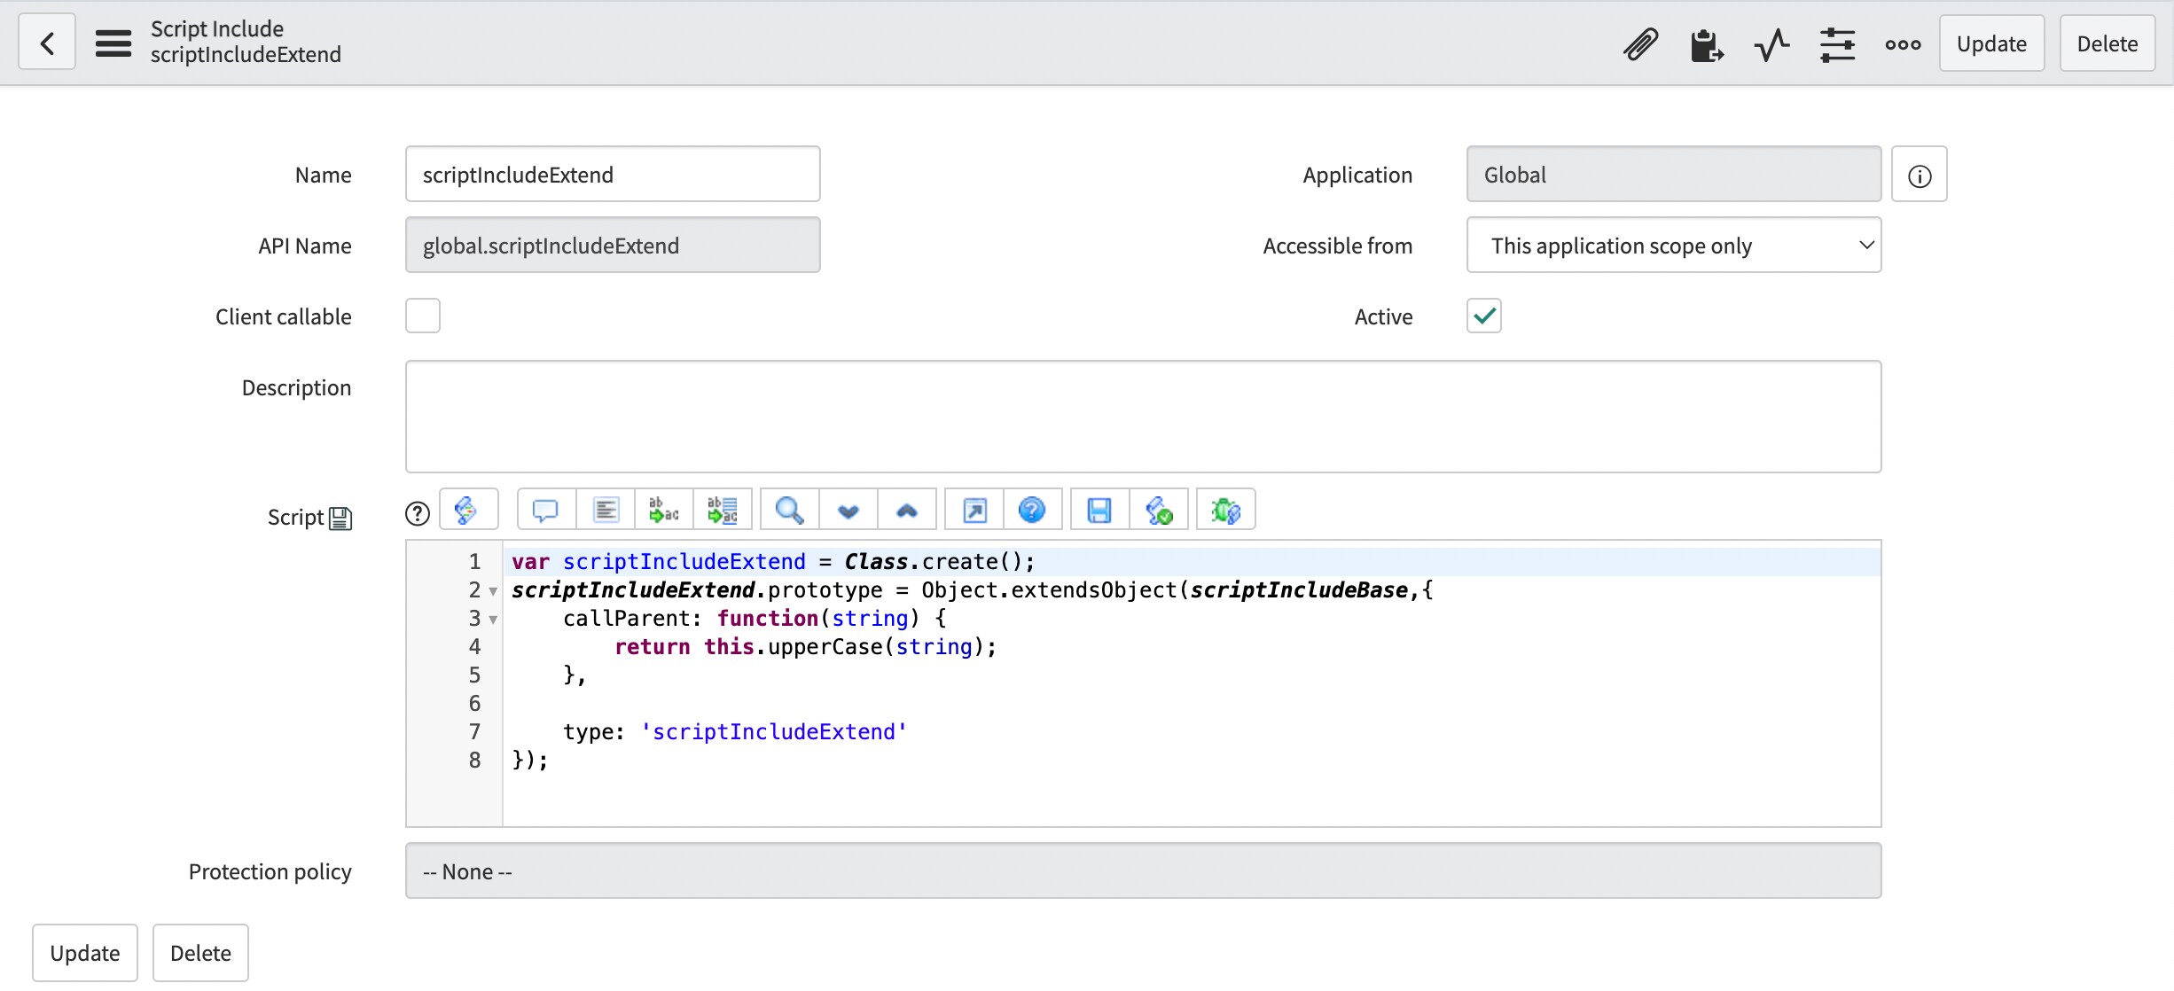Click into the Name input field

click(613, 175)
